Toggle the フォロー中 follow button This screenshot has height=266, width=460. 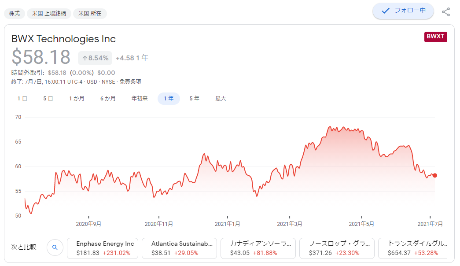tap(403, 11)
